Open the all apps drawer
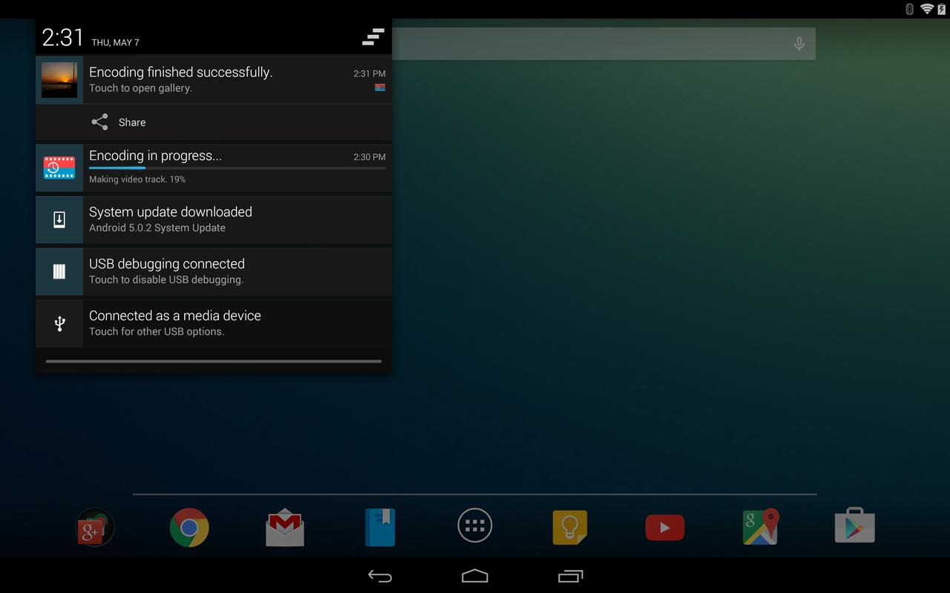Viewport: 950px width, 593px height. click(475, 526)
